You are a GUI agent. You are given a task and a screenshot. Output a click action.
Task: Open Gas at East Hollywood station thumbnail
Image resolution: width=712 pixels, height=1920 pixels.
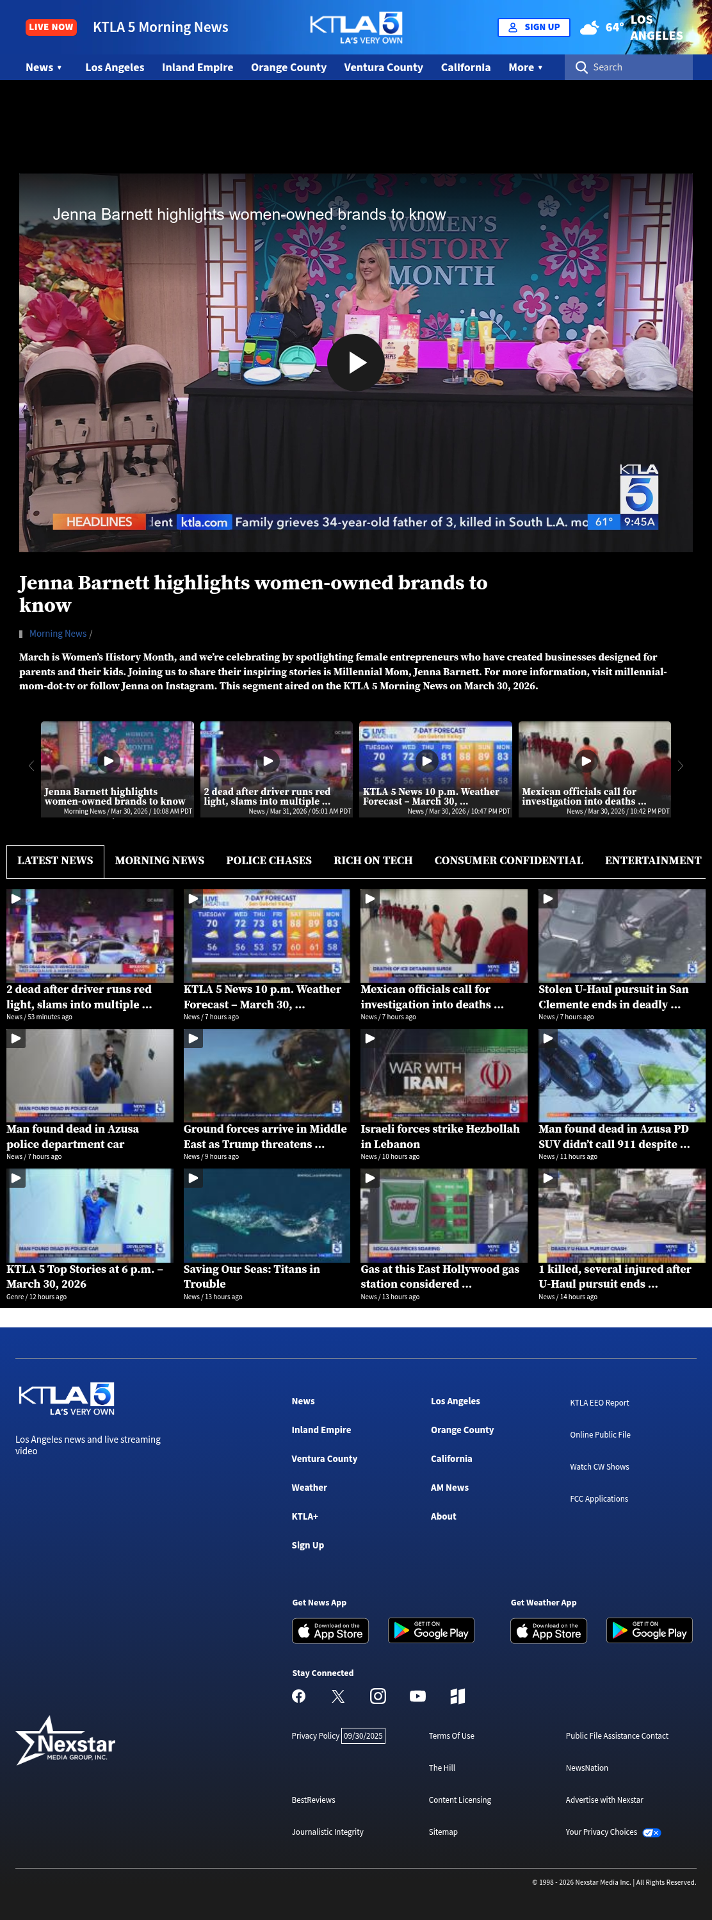444,1215
